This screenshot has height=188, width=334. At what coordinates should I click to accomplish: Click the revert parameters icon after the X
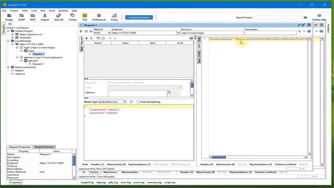(98, 38)
